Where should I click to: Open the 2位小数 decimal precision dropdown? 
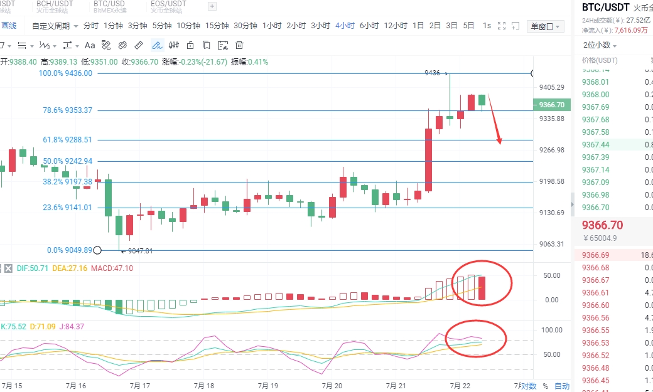click(x=600, y=45)
